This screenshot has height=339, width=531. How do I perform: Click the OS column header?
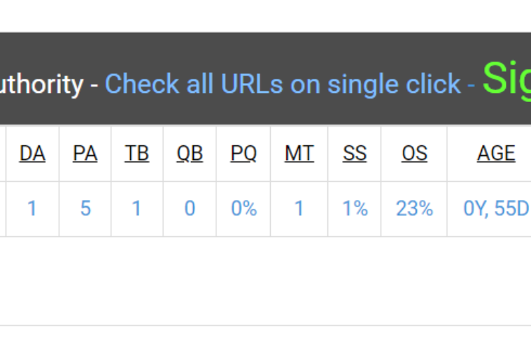point(414,154)
